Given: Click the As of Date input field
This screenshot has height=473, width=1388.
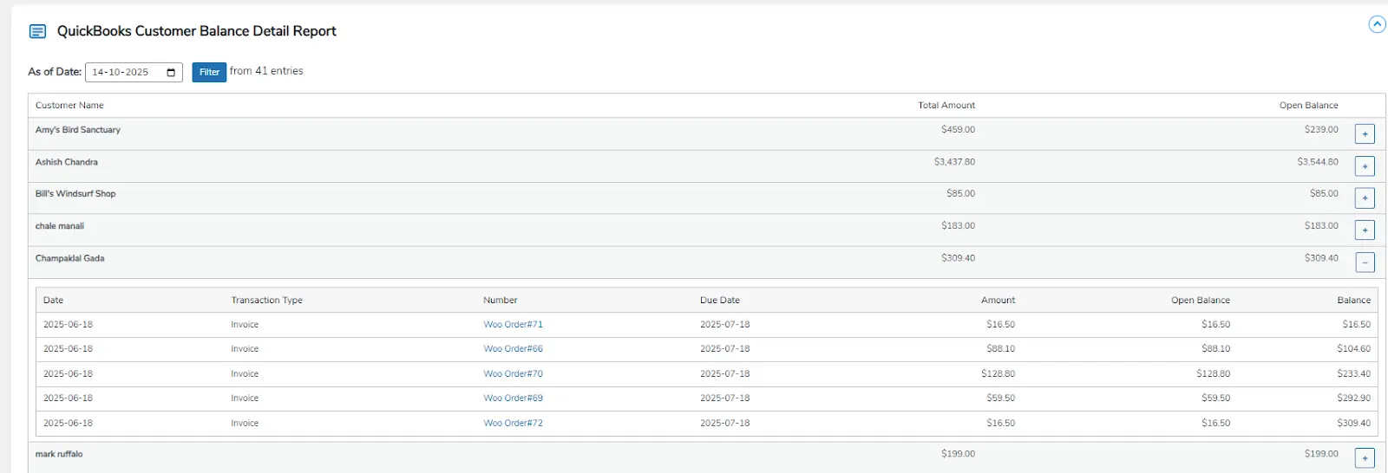Looking at the screenshot, I should pyautogui.click(x=121, y=72).
